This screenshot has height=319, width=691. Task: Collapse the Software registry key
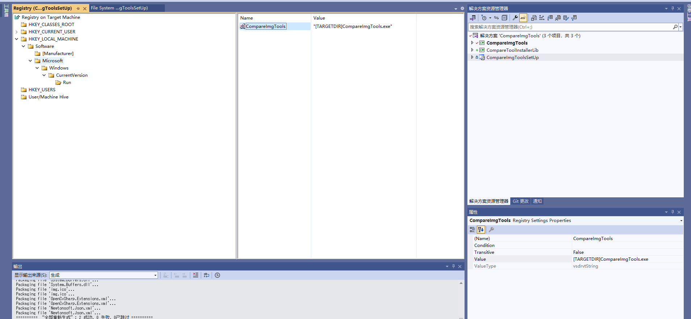pyautogui.click(x=23, y=46)
